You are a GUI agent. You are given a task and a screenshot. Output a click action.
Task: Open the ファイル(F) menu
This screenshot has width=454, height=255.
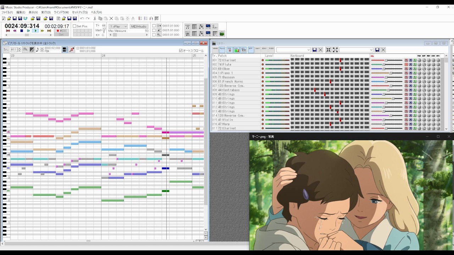coord(7,12)
